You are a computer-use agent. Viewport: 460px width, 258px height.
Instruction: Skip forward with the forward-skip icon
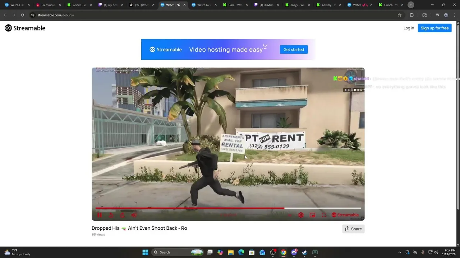(123, 215)
